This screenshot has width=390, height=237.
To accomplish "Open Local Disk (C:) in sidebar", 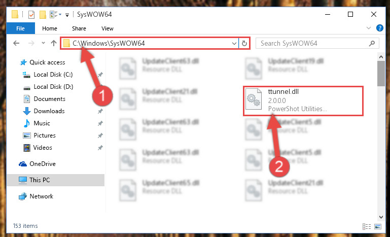I will [53, 75].
